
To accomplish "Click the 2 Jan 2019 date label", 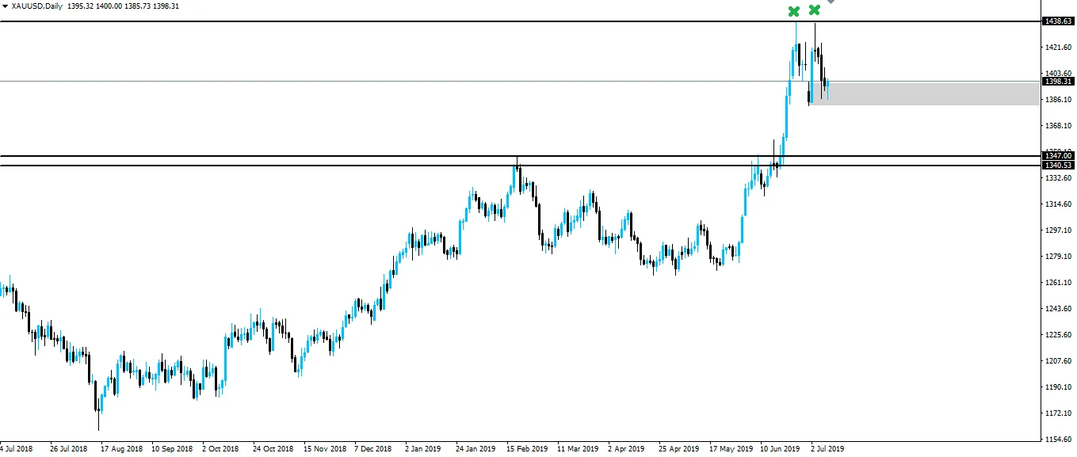I will pos(424,448).
